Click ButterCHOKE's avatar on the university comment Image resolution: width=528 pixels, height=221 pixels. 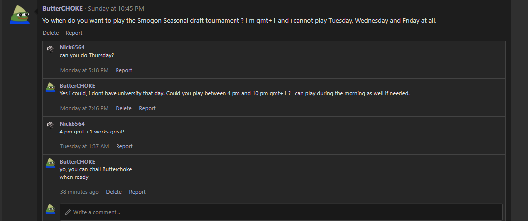point(50,87)
